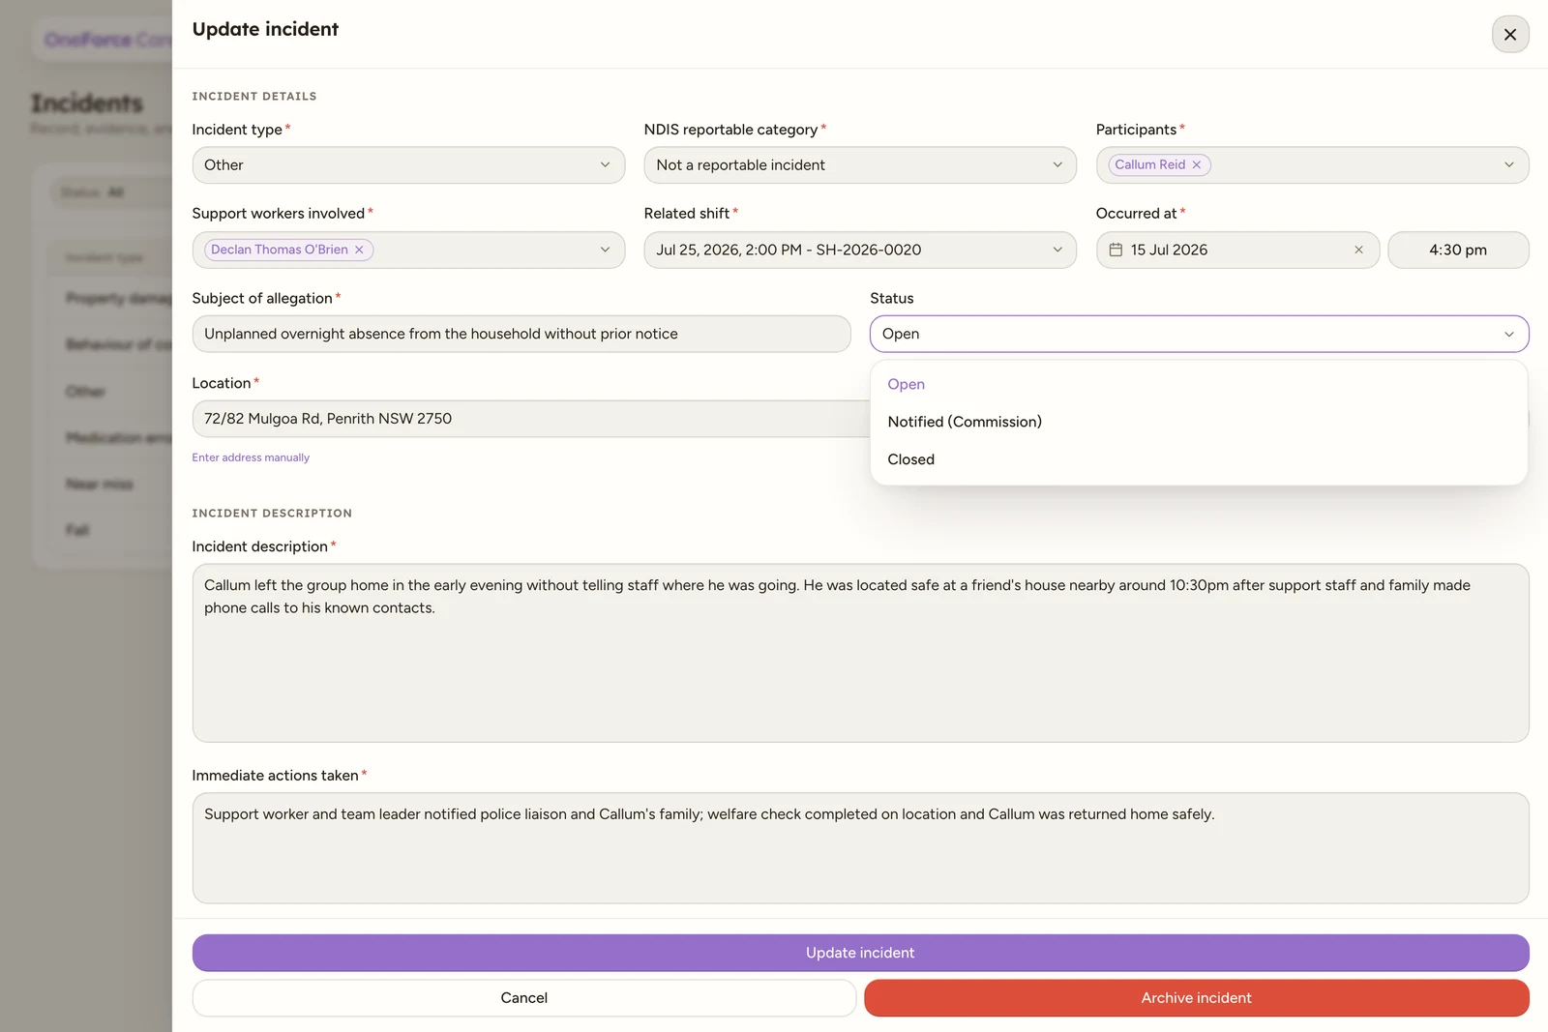This screenshot has width=1548, height=1032.
Task: Click the Update incident button
Action: [860, 953]
